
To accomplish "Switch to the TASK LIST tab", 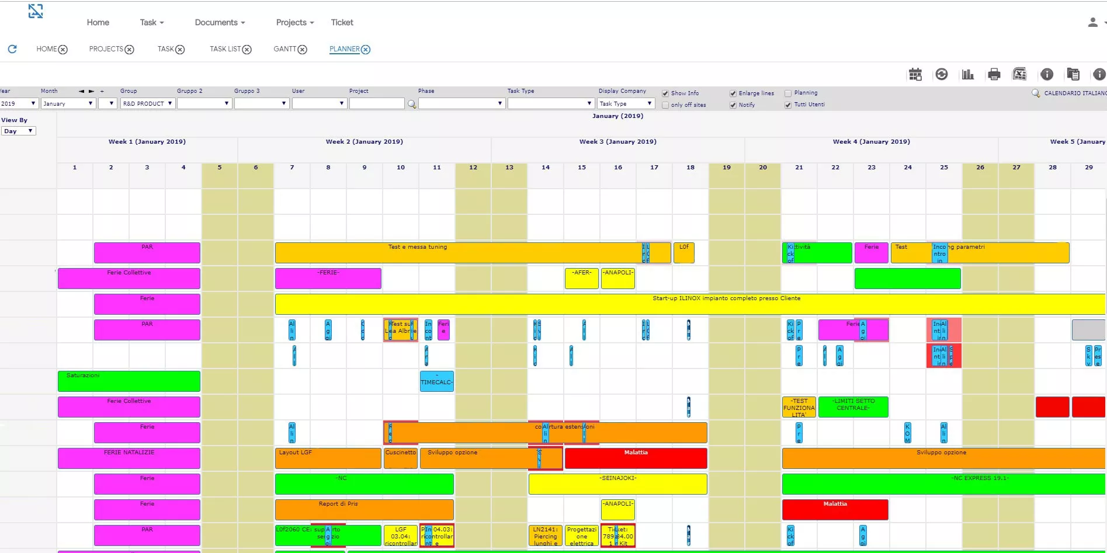I will [x=225, y=49].
